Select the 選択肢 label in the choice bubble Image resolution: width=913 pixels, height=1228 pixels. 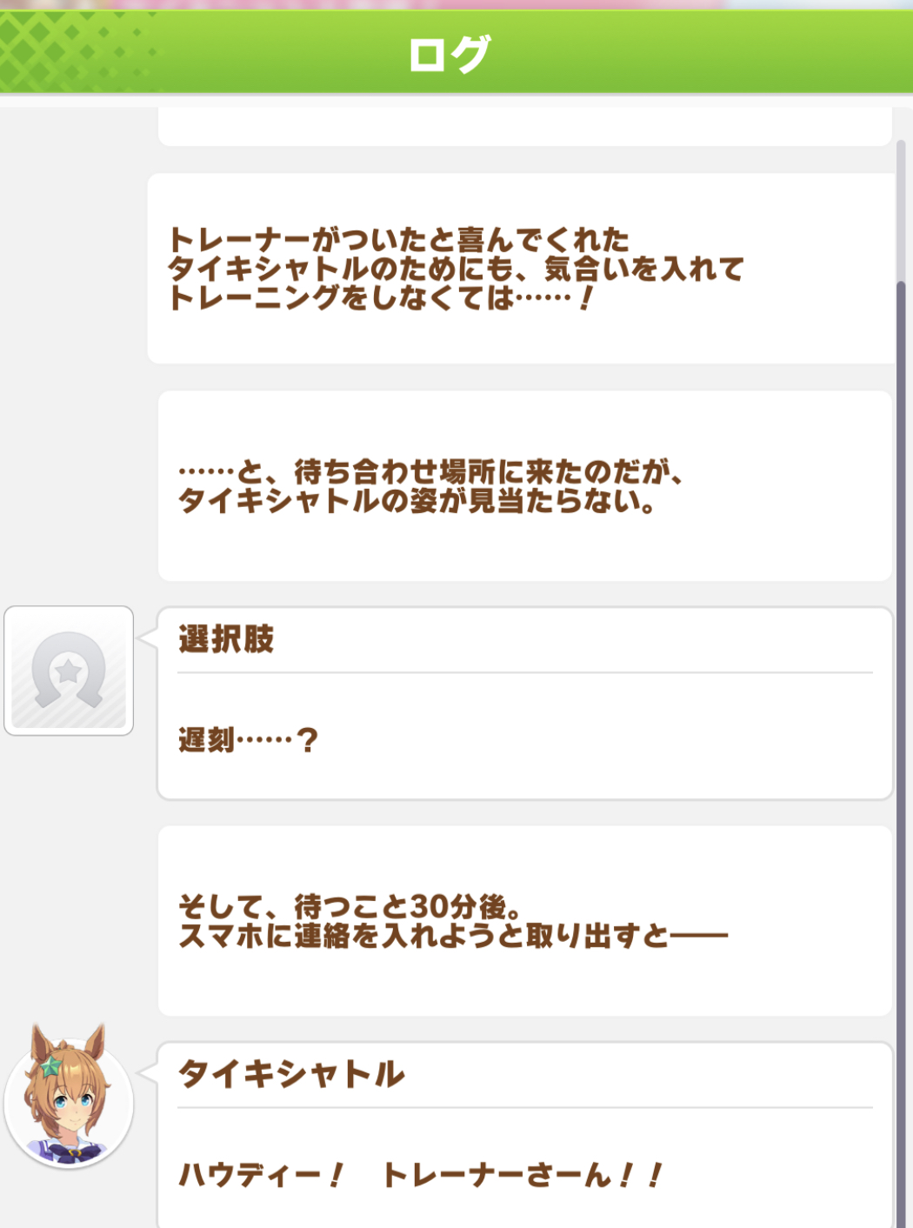(226, 639)
